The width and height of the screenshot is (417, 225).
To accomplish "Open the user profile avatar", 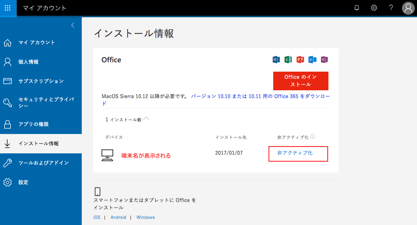I will pos(408,8).
